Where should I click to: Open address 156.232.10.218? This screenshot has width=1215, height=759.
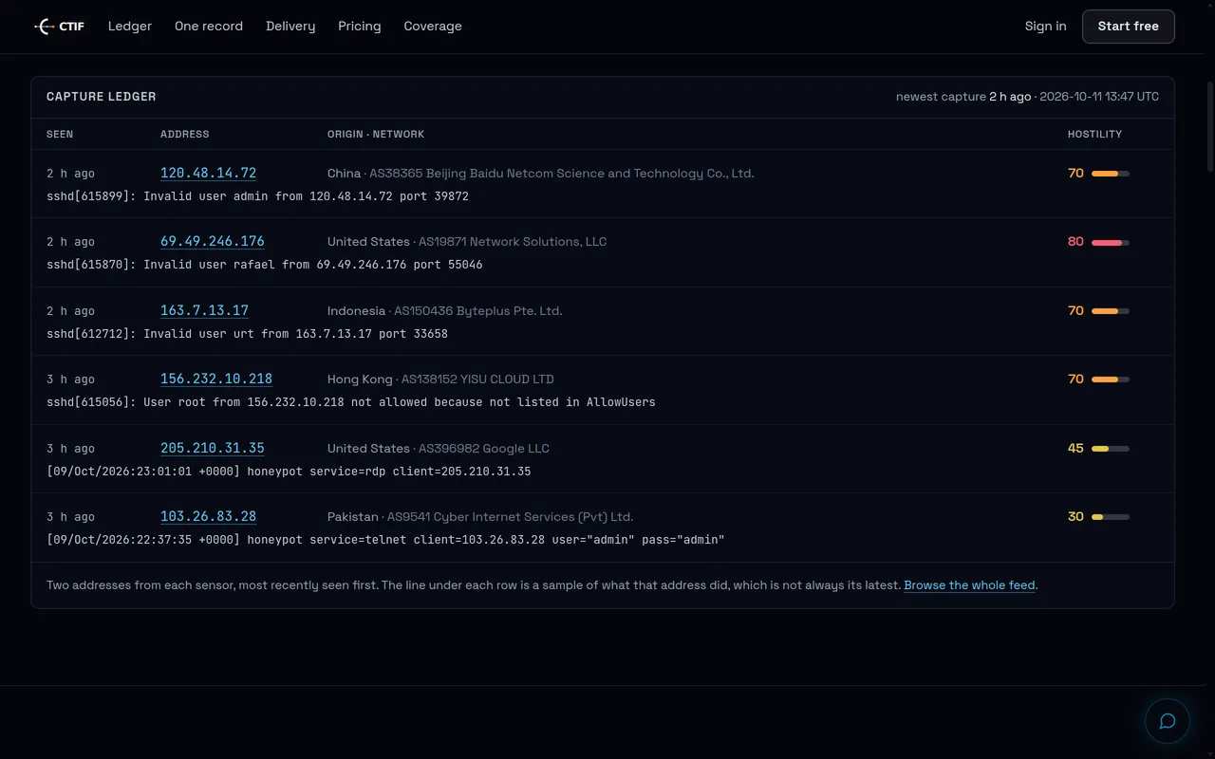tap(216, 379)
